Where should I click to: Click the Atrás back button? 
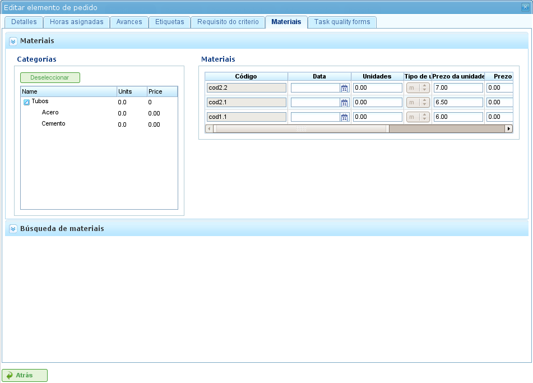click(25, 376)
